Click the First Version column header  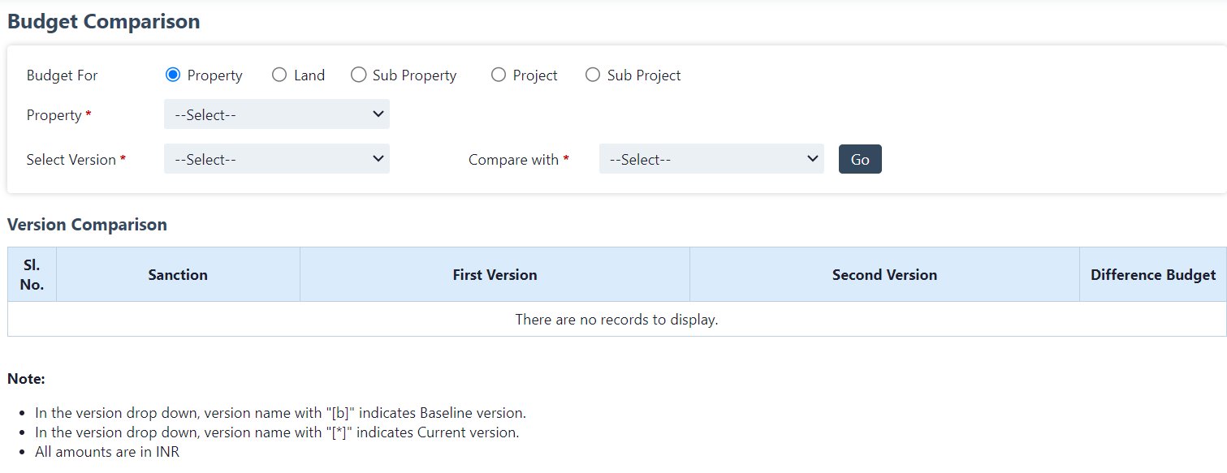495,275
